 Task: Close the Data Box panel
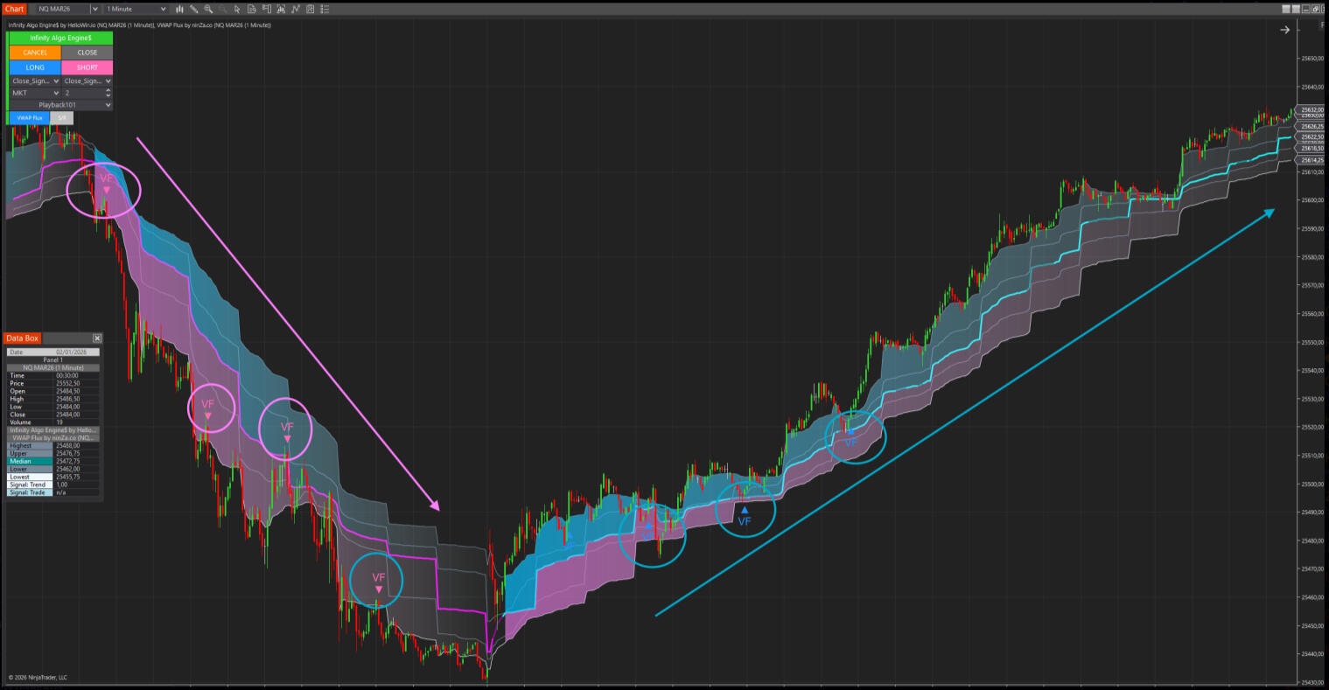97,338
